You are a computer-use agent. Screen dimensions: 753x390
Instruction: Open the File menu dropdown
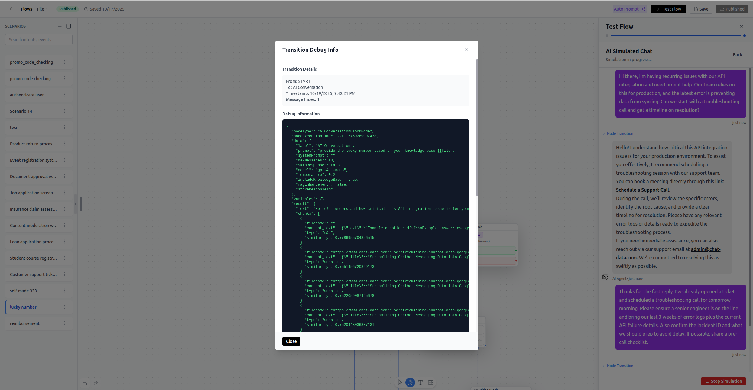42,9
